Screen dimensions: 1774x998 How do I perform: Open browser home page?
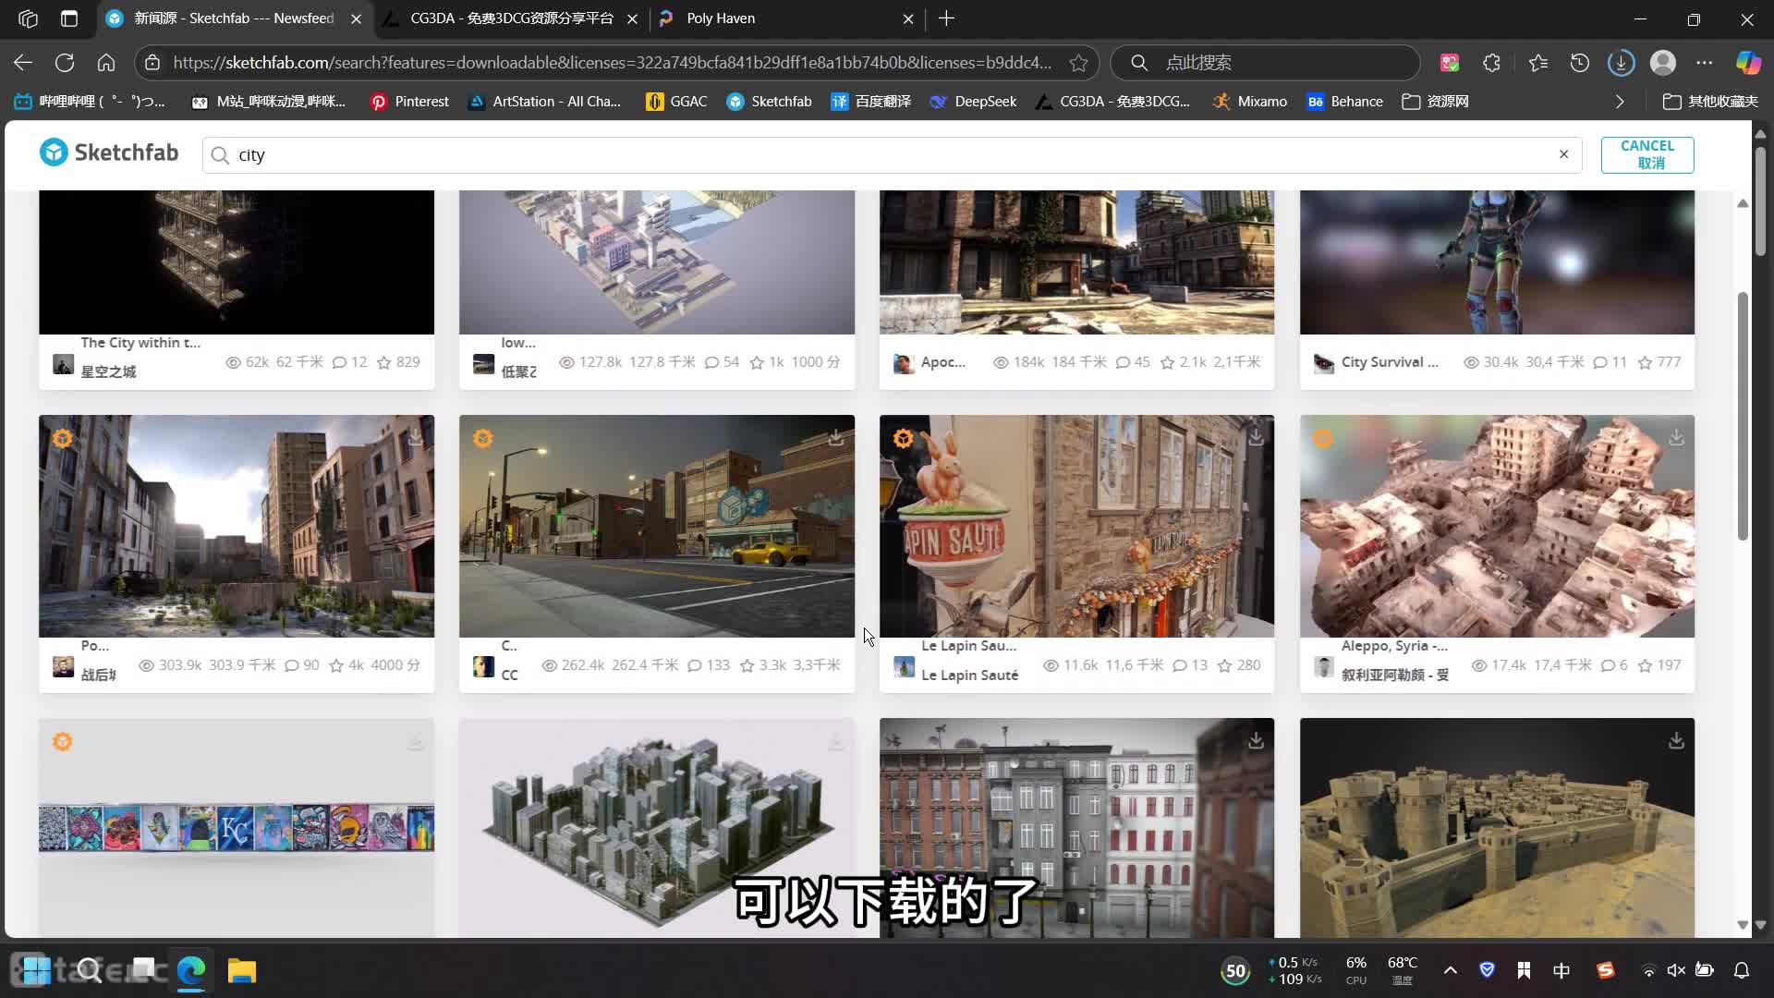click(x=106, y=63)
